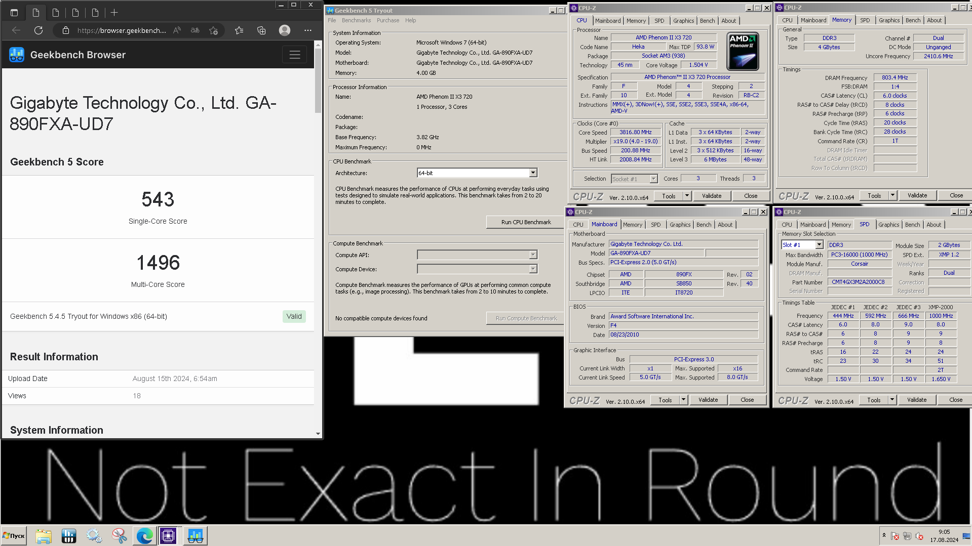Open the volume tray icon
This screenshot has height=546, width=972.
[x=919, y=536]
